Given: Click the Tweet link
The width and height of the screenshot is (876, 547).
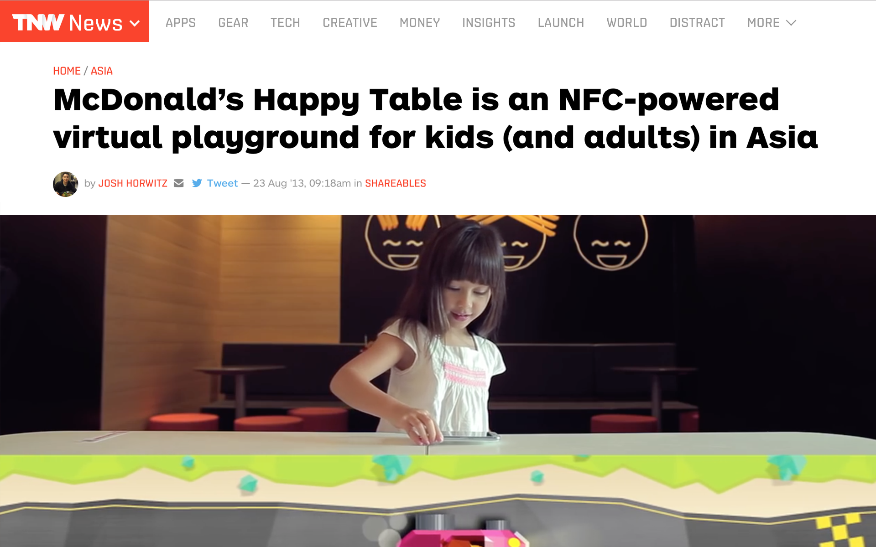Looking at the screenshot, I should click(x=222, y=183).
